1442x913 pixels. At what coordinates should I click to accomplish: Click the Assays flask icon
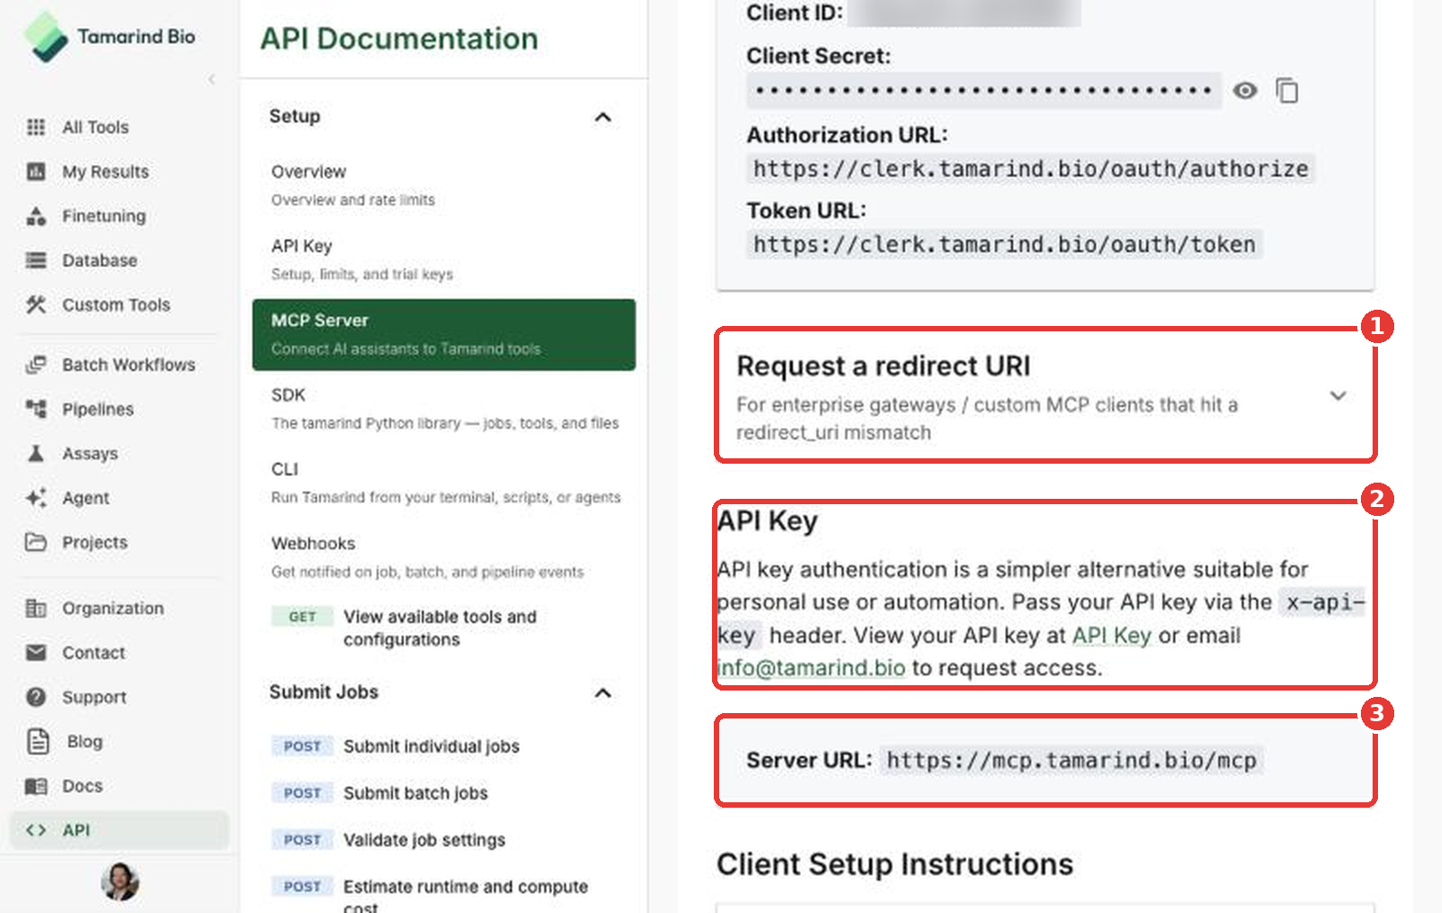[x=36, y=453]
